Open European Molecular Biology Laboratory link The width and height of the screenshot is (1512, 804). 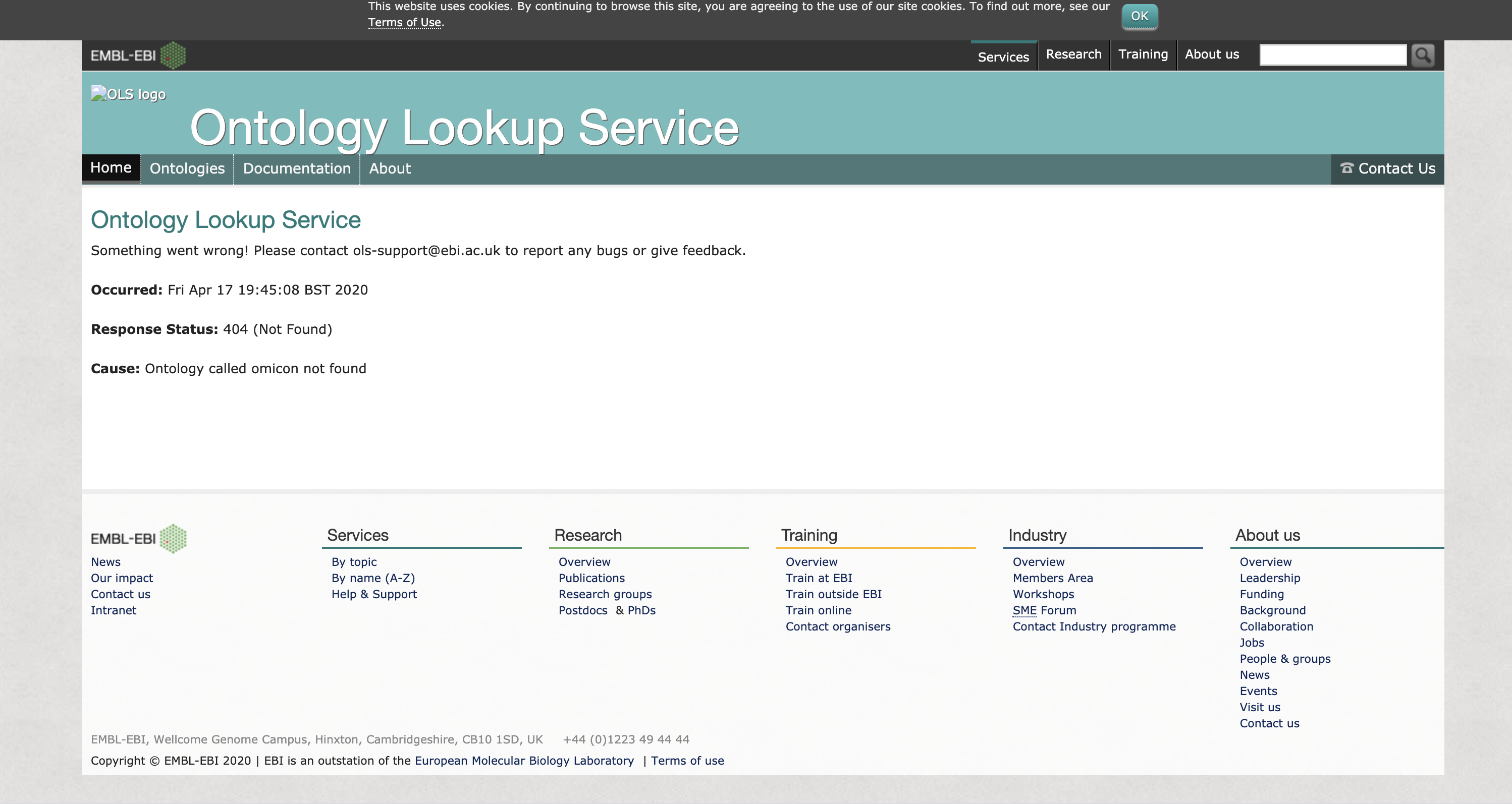[524, 761]
